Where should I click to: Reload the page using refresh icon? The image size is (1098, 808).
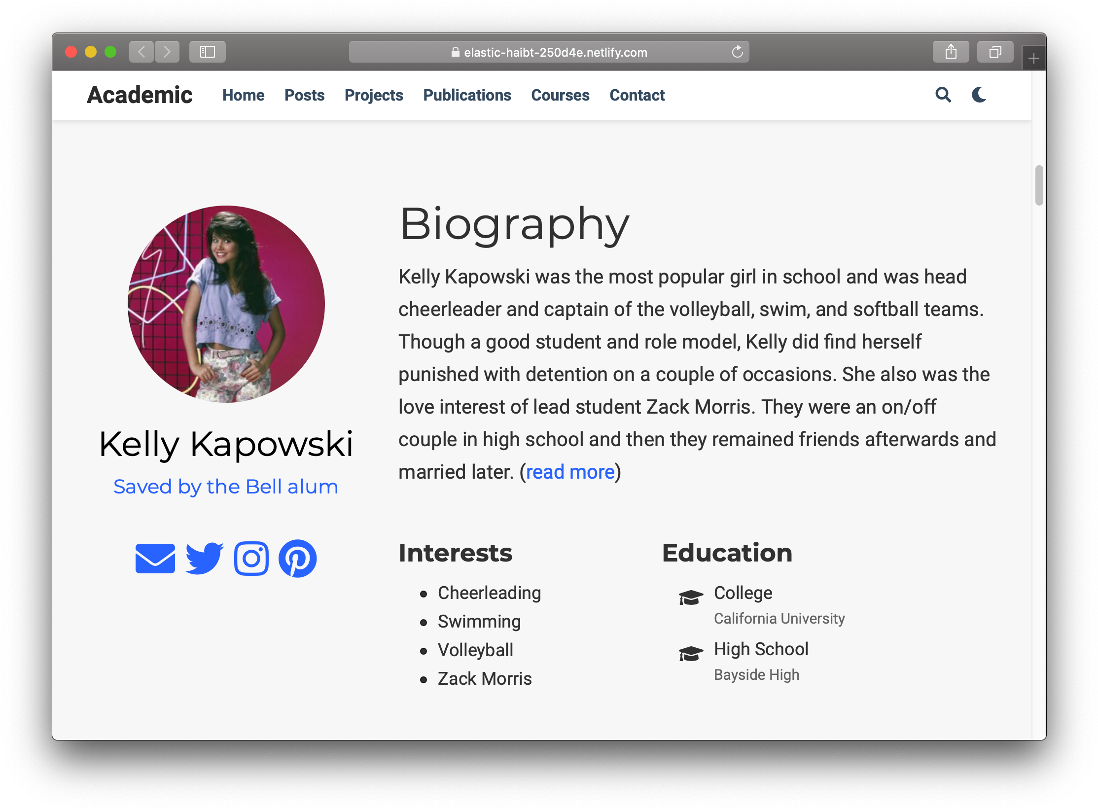coord(737,52)
